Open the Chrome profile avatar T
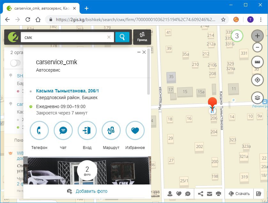The image size is (268, 203). point(250,20)
